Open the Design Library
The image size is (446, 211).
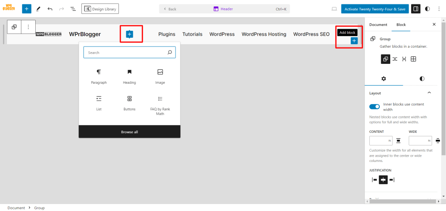[x=100, y=9]
